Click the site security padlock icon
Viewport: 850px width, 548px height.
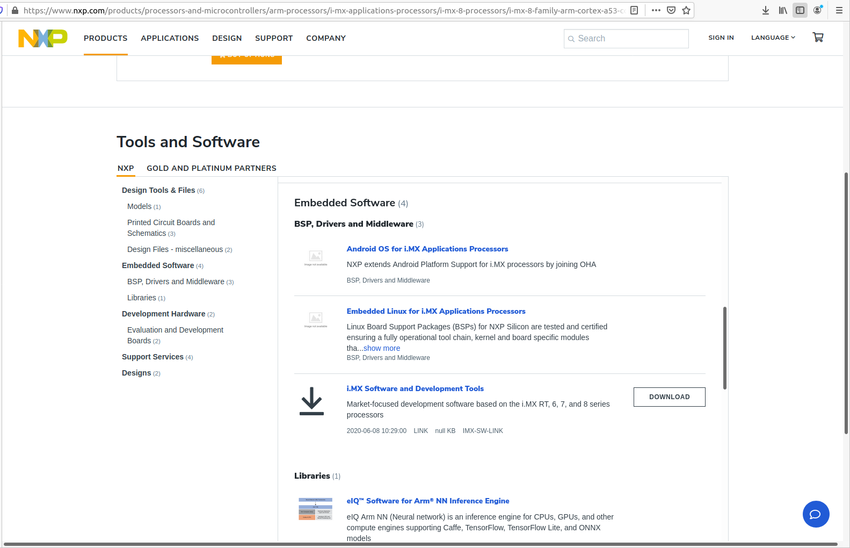[15, 10]
